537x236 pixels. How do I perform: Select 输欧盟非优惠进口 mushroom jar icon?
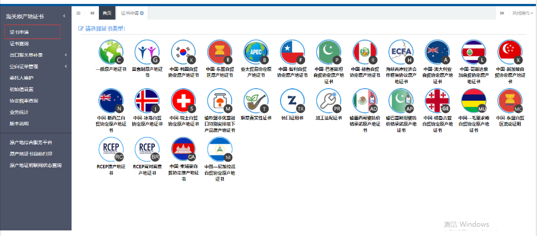(x=220, y=100)
